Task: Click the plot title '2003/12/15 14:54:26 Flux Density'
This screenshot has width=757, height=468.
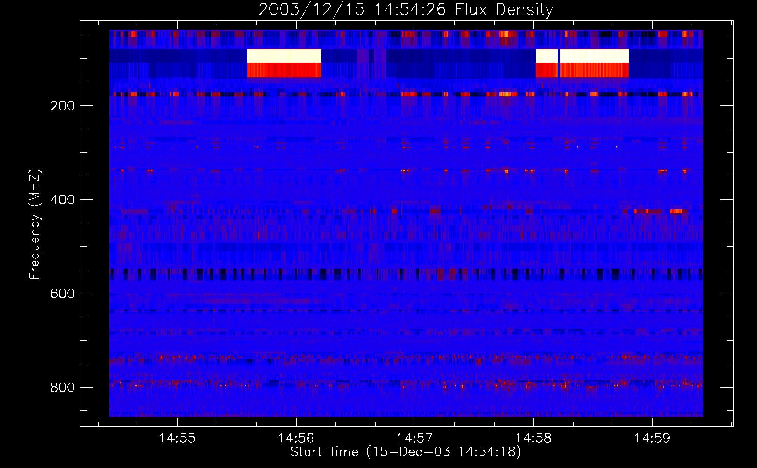Action: tap(406, 9)
